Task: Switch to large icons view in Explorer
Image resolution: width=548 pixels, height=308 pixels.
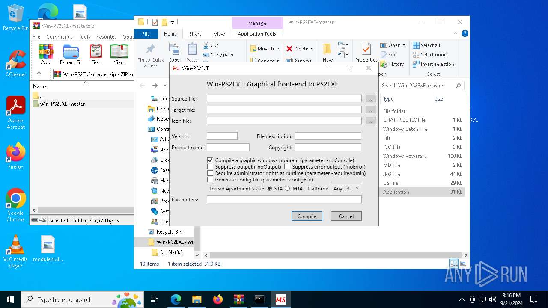Action: 463,264
